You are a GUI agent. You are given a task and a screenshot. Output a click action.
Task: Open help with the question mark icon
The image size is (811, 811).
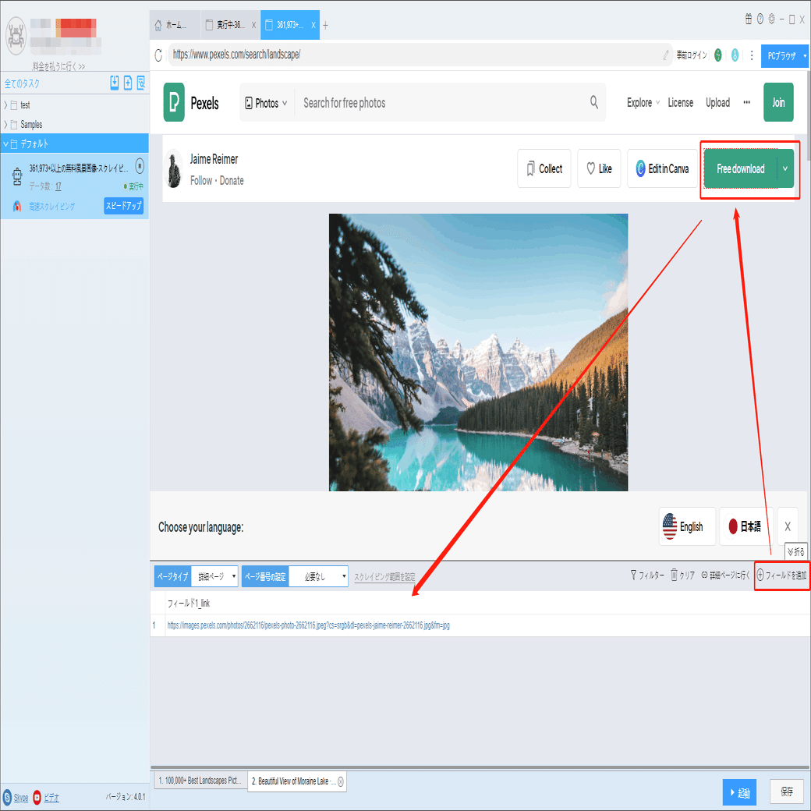[x=760, y=19]
